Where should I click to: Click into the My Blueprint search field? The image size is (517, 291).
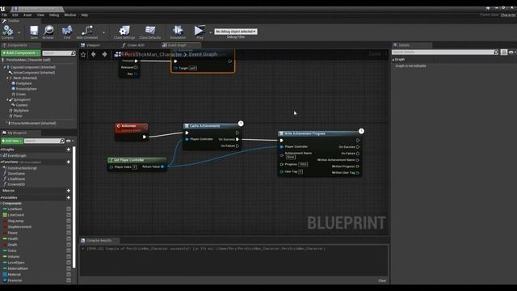pos(42,141)
